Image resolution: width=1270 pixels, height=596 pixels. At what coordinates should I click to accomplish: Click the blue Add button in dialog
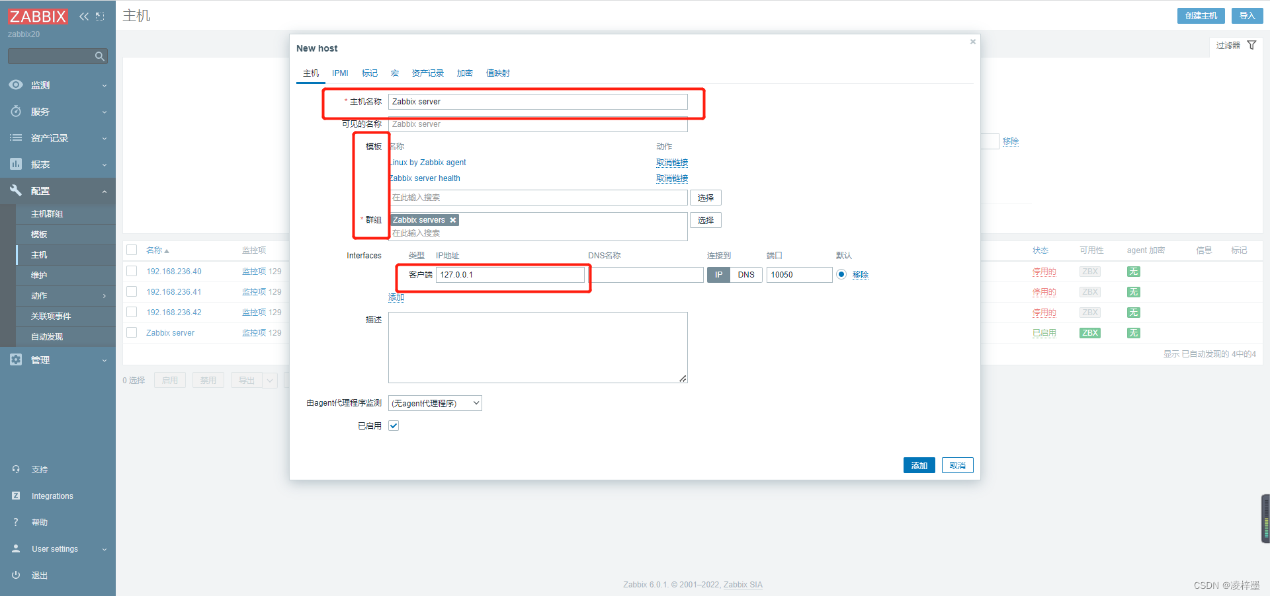pyautogui.click(x=919, y=465)
